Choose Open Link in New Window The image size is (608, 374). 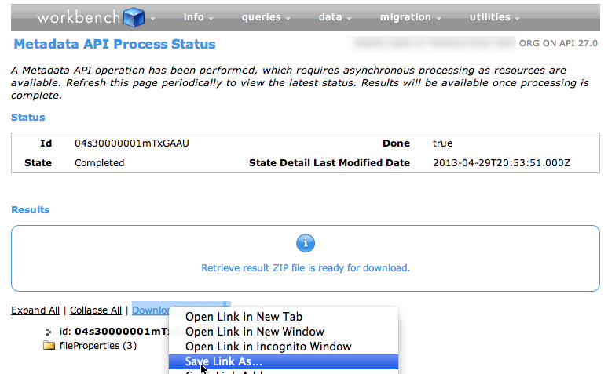(x=255, y=332)
